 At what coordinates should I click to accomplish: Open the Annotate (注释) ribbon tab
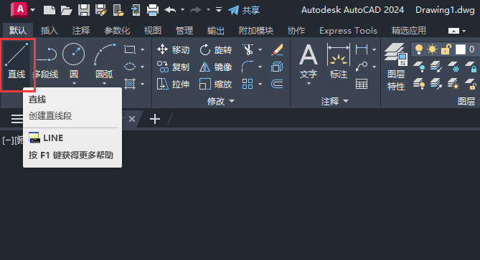pyautogui.click(x=81, y=31)
